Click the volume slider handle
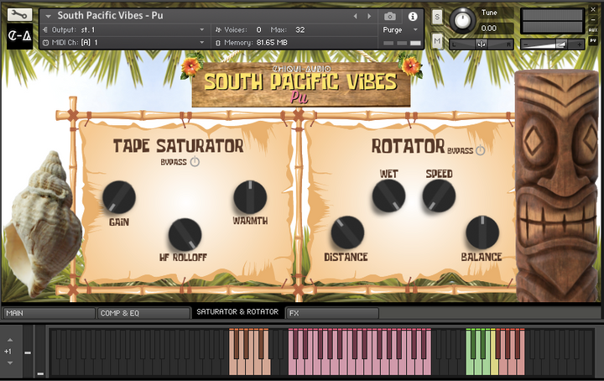Image resolution: width=604 pixels, height=381 pixels. click(x=561, y=44)
